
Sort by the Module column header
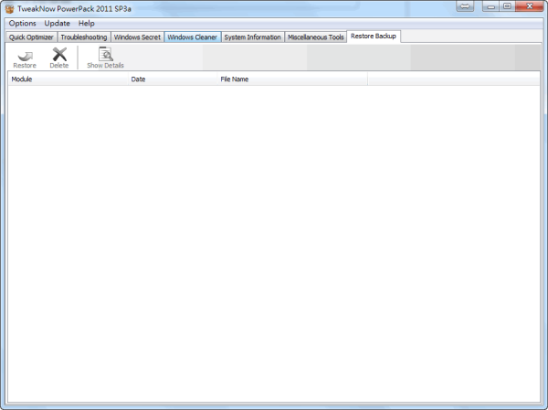click(x=68, y=79)
